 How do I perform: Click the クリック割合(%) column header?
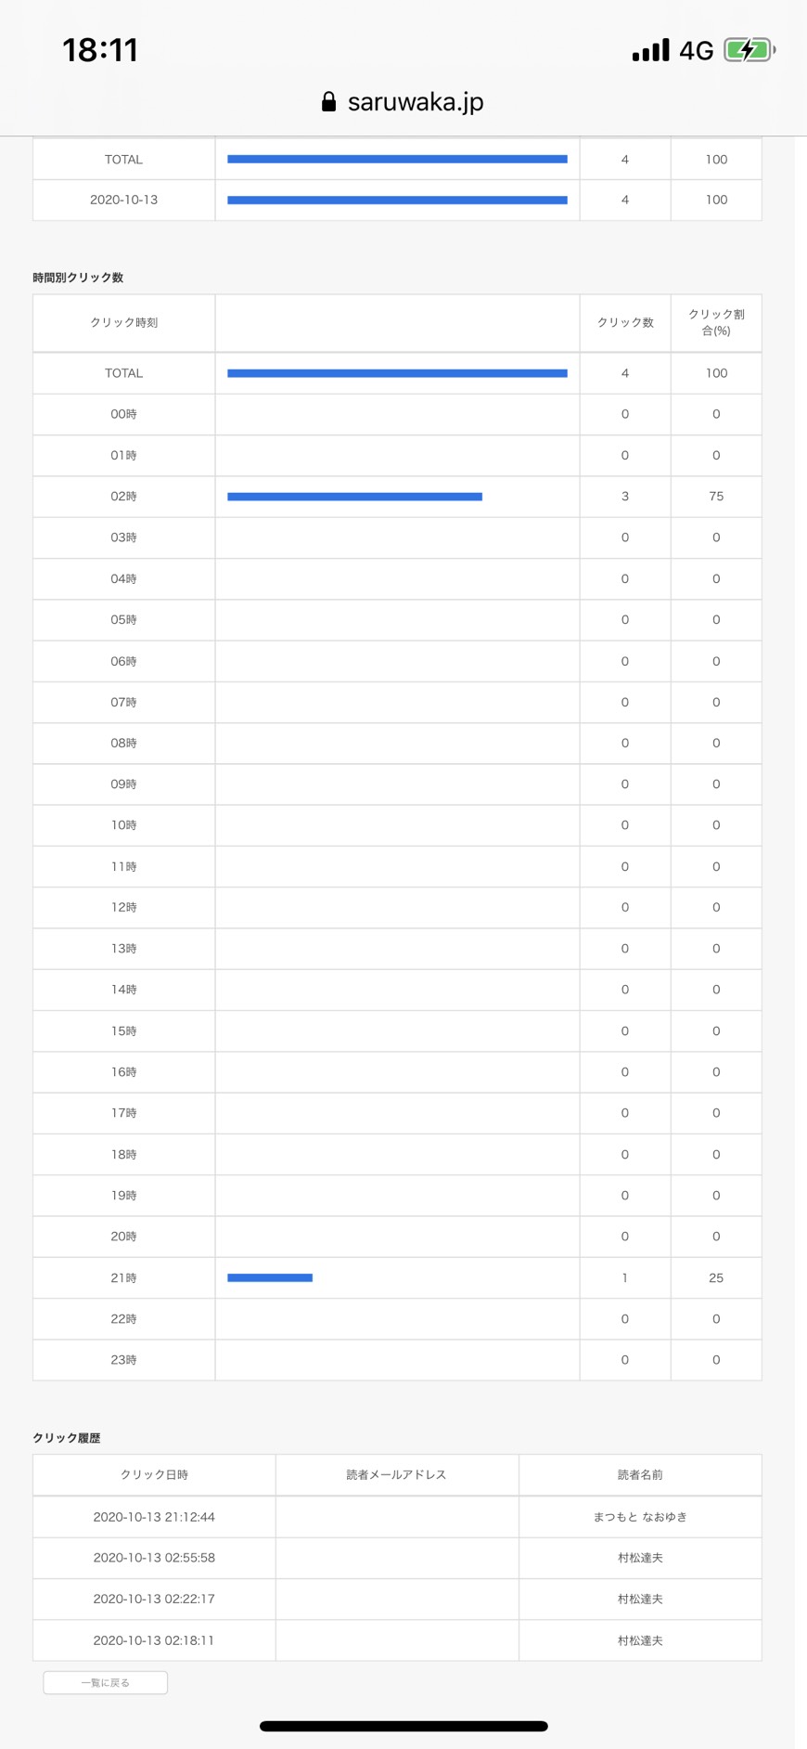[716, 322]
